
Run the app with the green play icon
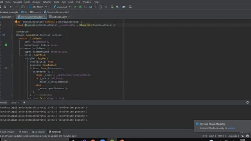pyautogui.click(x=75, y=7)
